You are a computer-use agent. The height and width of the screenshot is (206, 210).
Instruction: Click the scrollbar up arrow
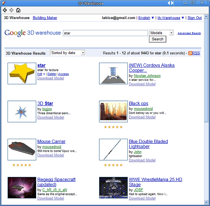coord(206,16)
